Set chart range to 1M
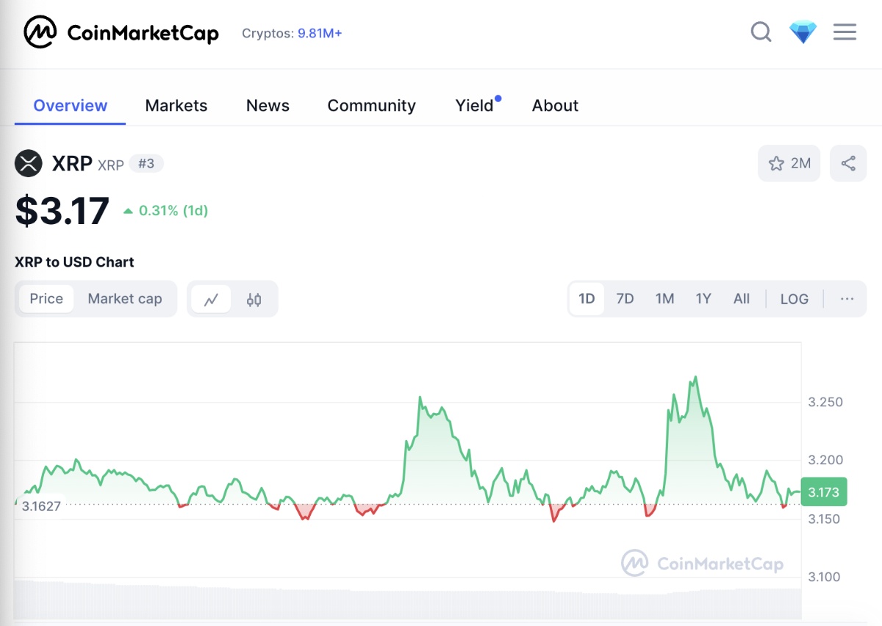This screenshot has width=882, height=626. click(x=664, y=299)
